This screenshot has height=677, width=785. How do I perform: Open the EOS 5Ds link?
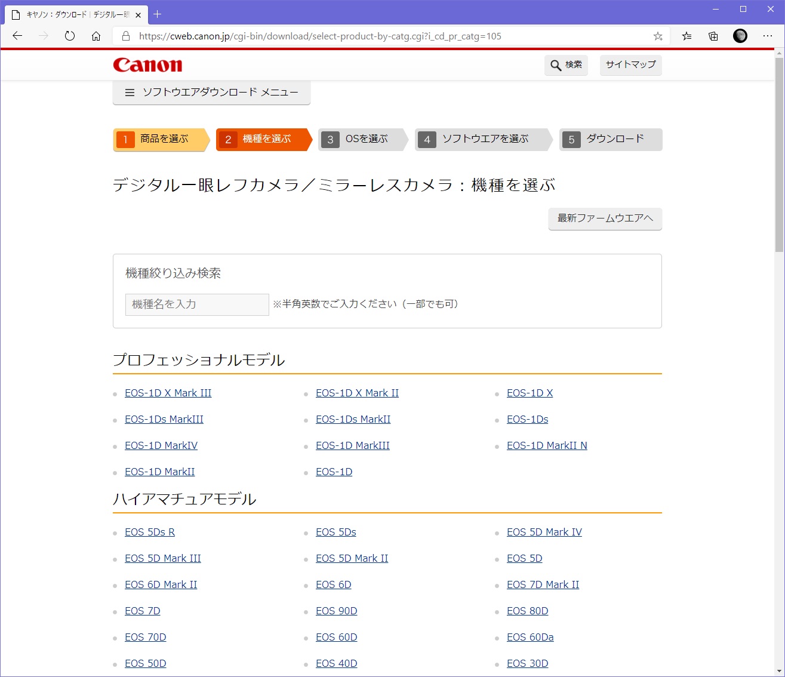coord(335,532)
